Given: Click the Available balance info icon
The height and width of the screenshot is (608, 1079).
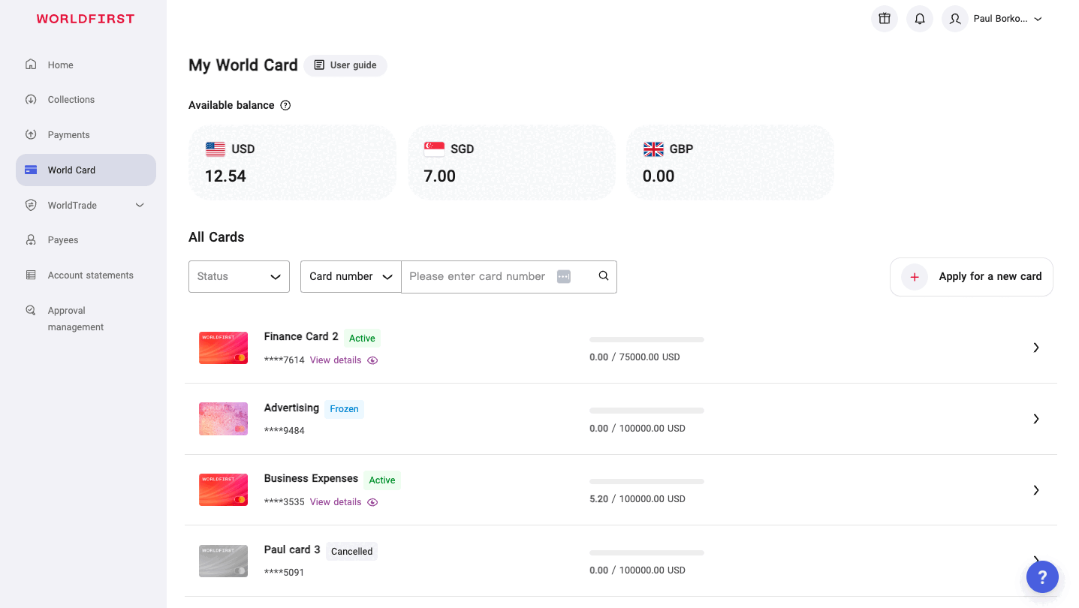Looking at the screenshot, I should 285,106.
